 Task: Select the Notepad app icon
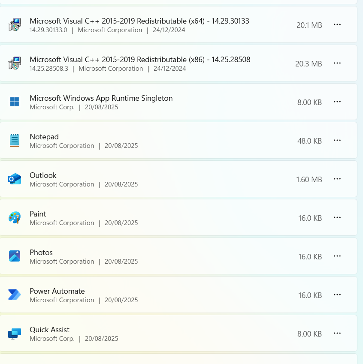click(x=15, y=140)
